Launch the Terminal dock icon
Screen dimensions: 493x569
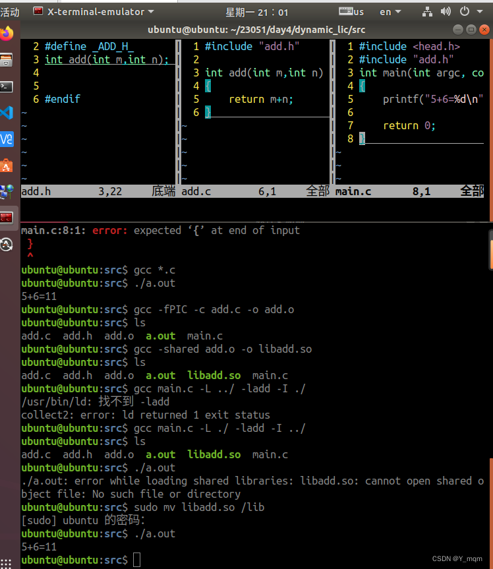tap(7, 87)
